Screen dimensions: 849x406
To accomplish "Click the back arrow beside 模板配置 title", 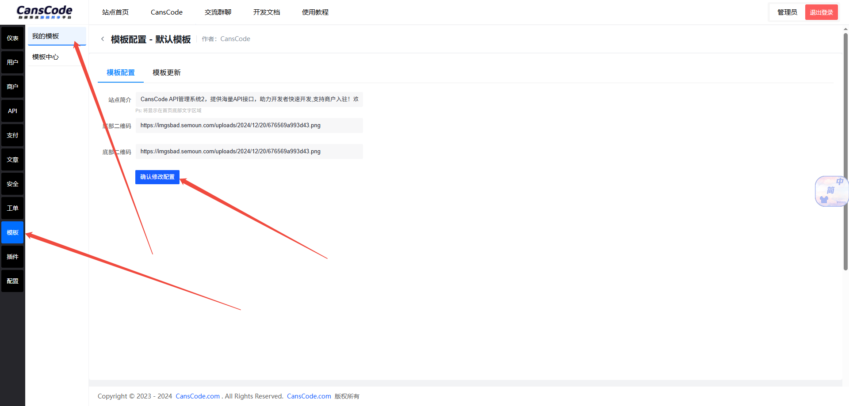I will [103, 39].
